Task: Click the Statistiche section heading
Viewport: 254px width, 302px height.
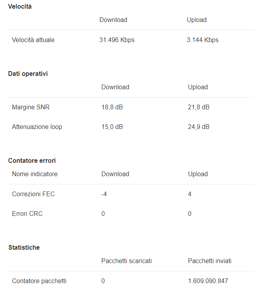Action: click(24, 248)
